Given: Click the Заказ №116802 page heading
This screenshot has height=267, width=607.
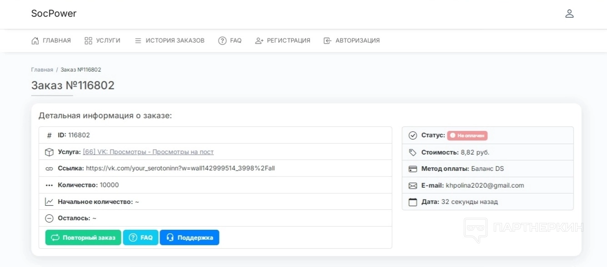Looking at the screenshot, I should (x=73, y=85).
